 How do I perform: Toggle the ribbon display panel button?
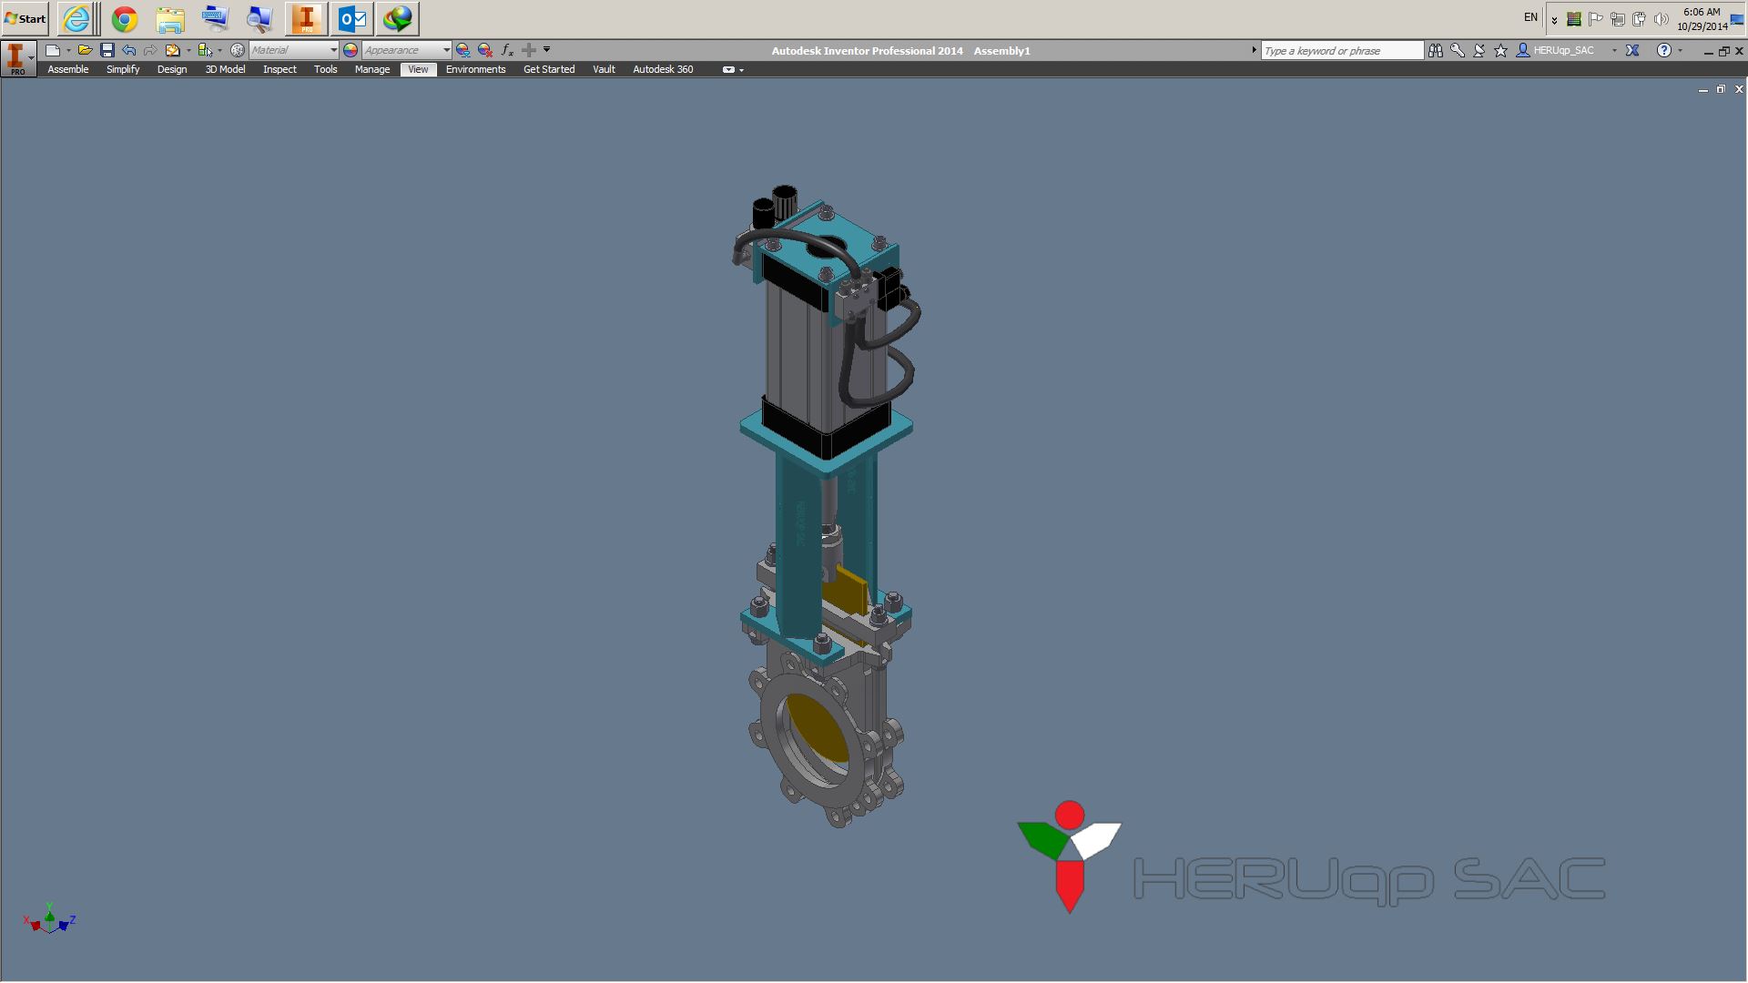728,69
